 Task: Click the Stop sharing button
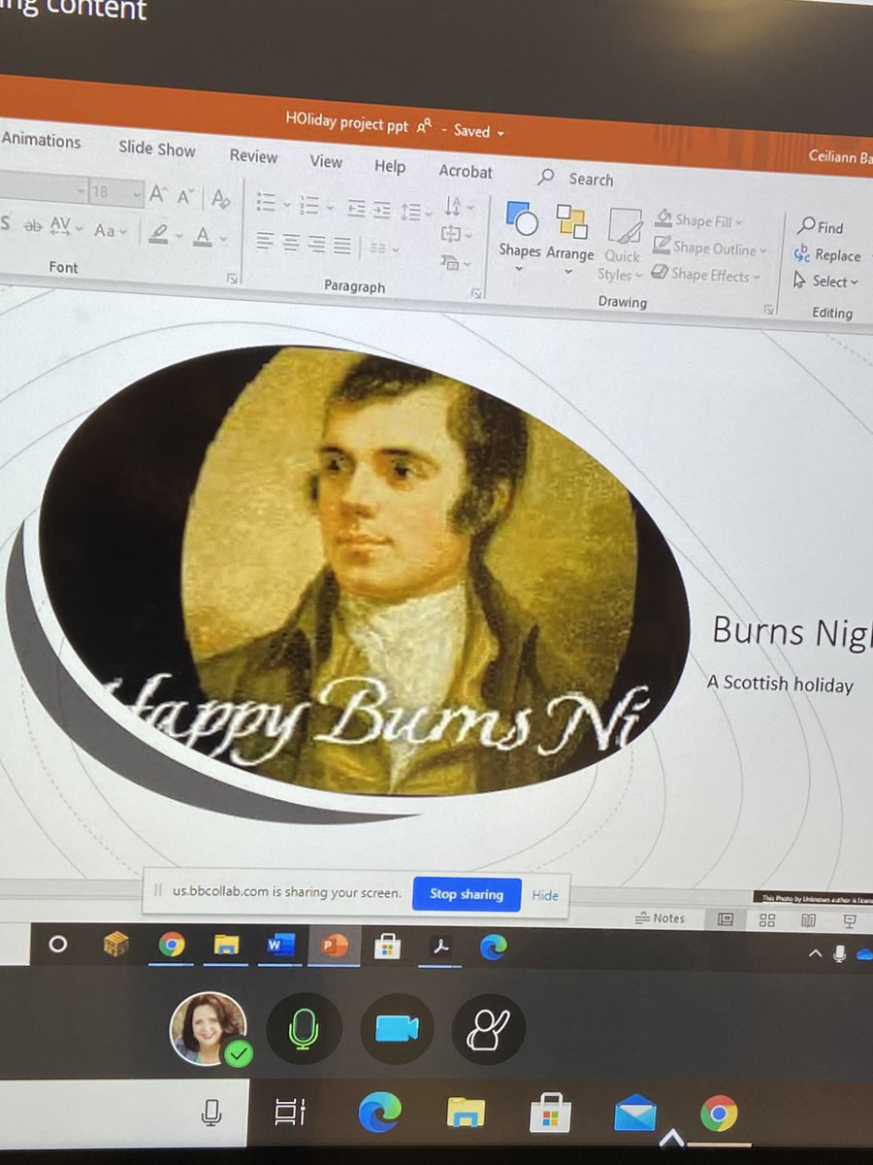coord(467,894)
